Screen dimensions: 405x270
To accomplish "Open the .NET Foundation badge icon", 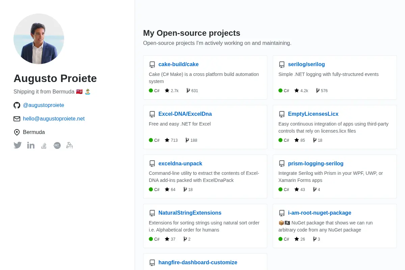I will click(57, 145).
